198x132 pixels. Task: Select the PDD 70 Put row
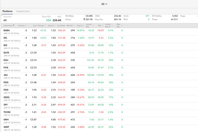coord(99,91)
